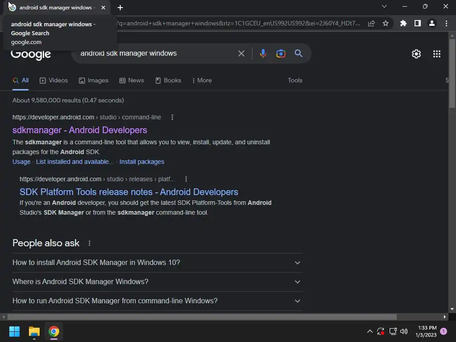This screenshot has width=456, height=342.
Task: Follow Install packages sitelink
Action: 142,162
